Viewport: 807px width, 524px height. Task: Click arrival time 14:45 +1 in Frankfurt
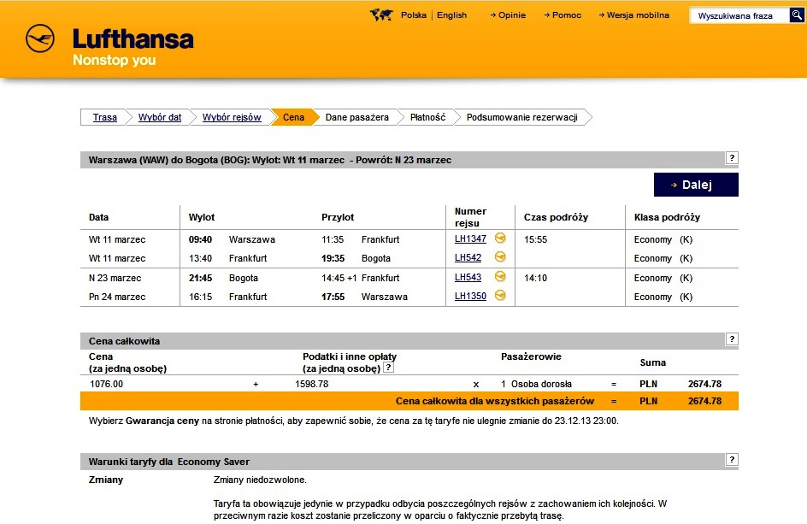pyautogui.click(x=339, y=278)
